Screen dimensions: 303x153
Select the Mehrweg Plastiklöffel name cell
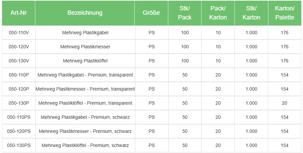[x=85, y=61]
